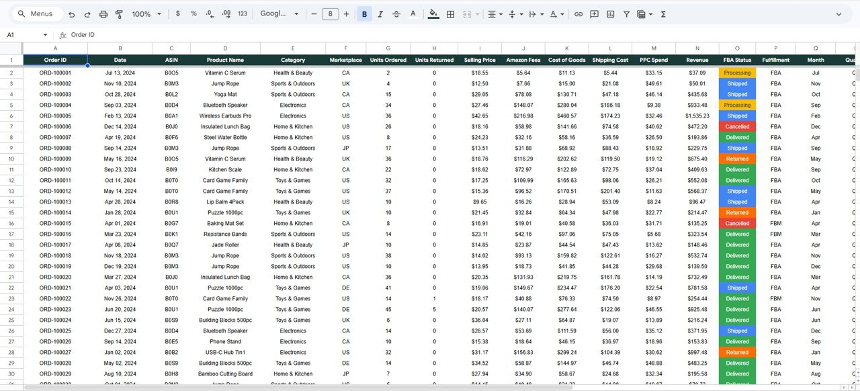Apply currency format to the selection

pos(177,13)
